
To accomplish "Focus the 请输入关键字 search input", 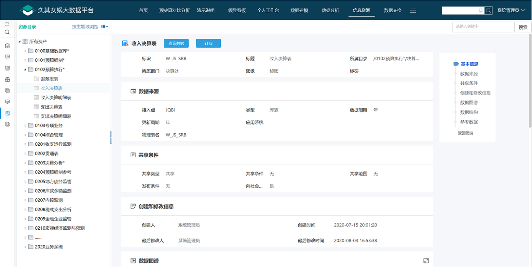I will click(x=483, y=27).
